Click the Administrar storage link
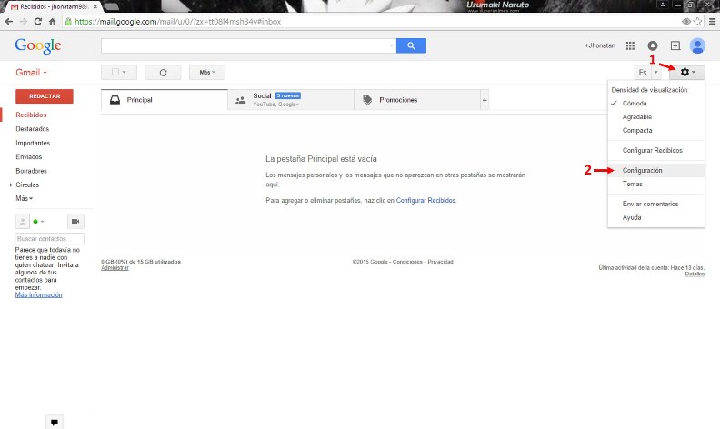 115,268
